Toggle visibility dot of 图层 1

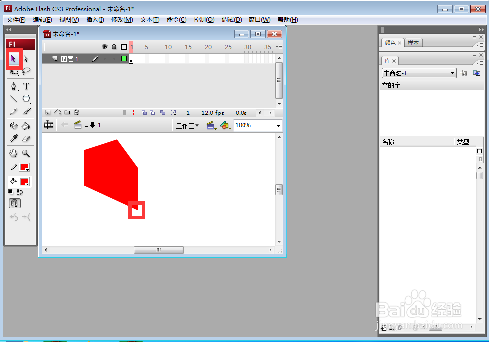coord(105,59)
